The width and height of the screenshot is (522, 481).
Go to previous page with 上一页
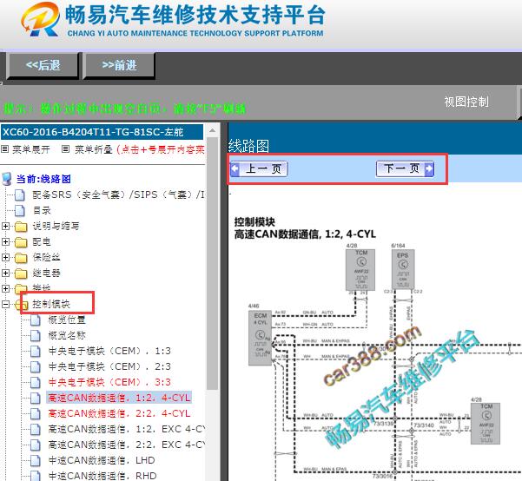coord(259,168)
